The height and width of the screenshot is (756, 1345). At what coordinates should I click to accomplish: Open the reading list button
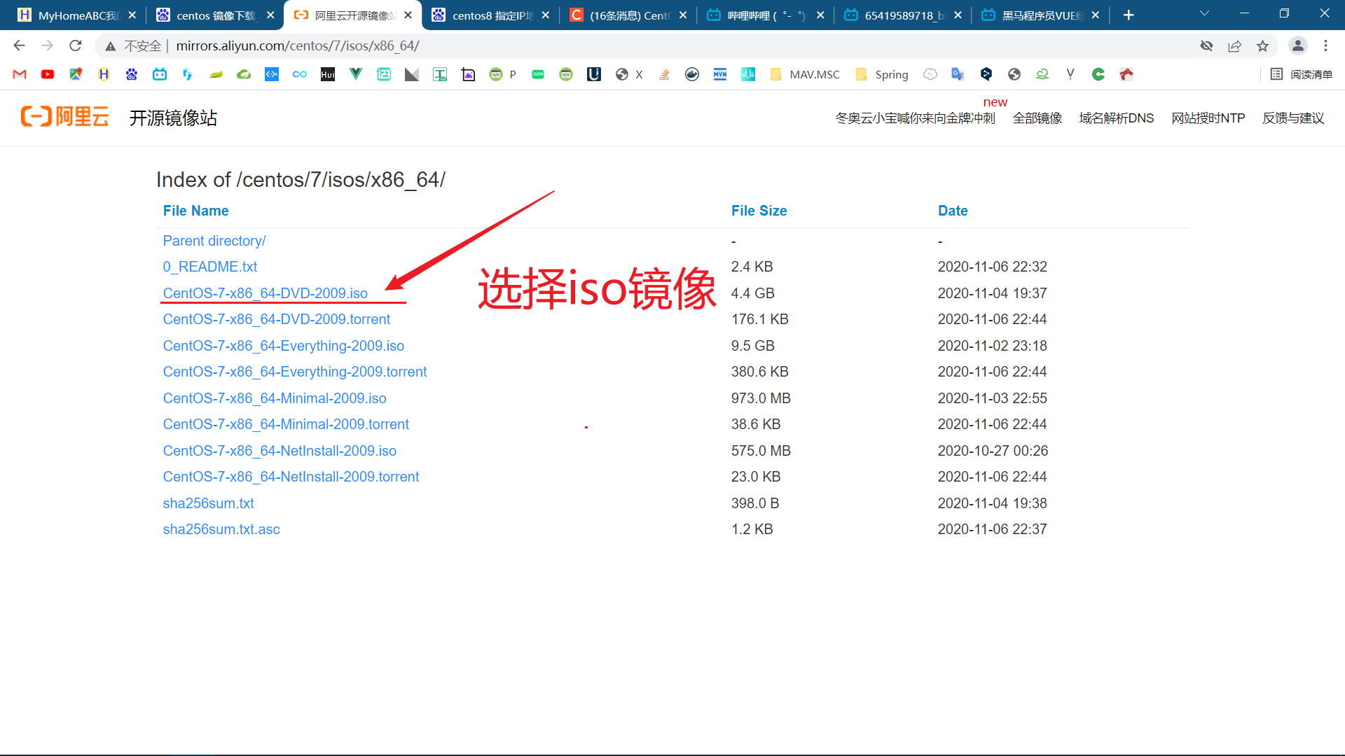pos(1302,74)
